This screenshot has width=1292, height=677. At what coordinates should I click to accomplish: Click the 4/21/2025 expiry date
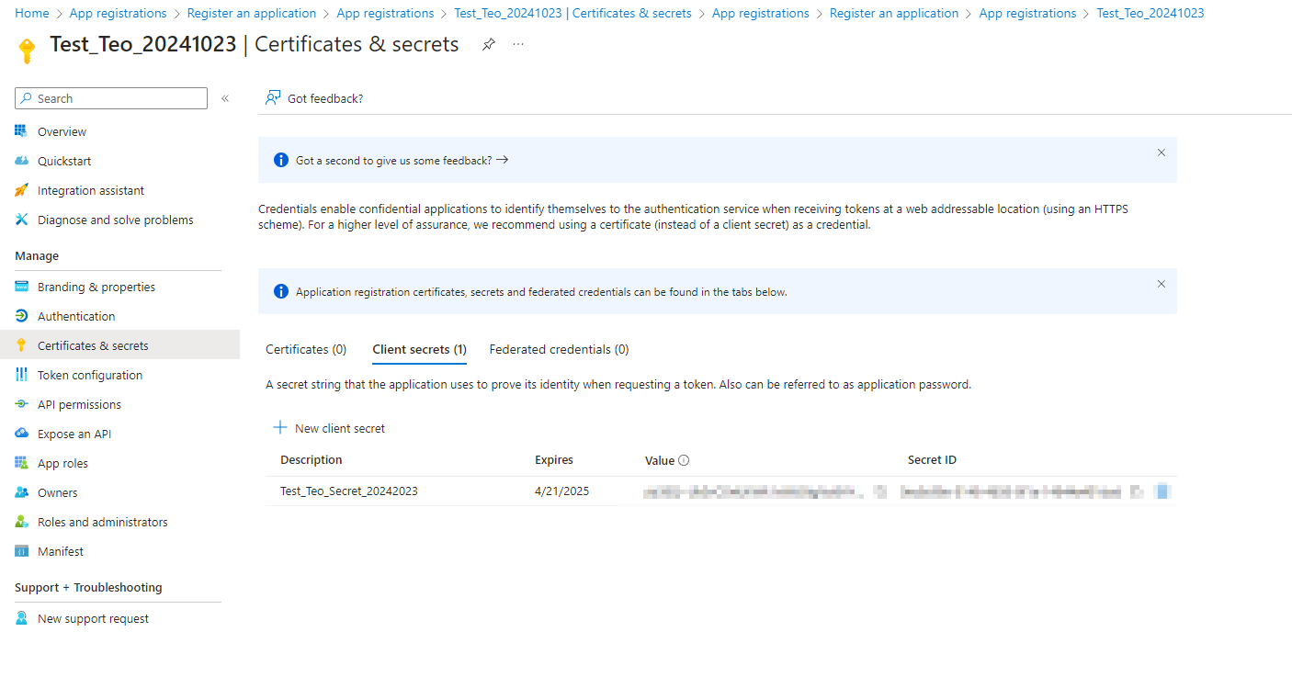tap(562, 491)
